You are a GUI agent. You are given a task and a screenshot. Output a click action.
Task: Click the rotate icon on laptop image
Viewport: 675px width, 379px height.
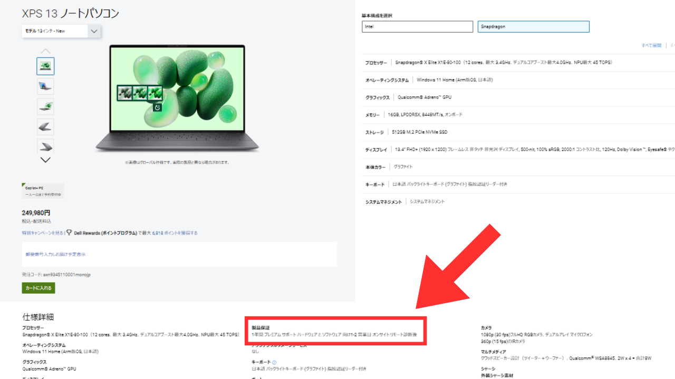pos(157,107)
